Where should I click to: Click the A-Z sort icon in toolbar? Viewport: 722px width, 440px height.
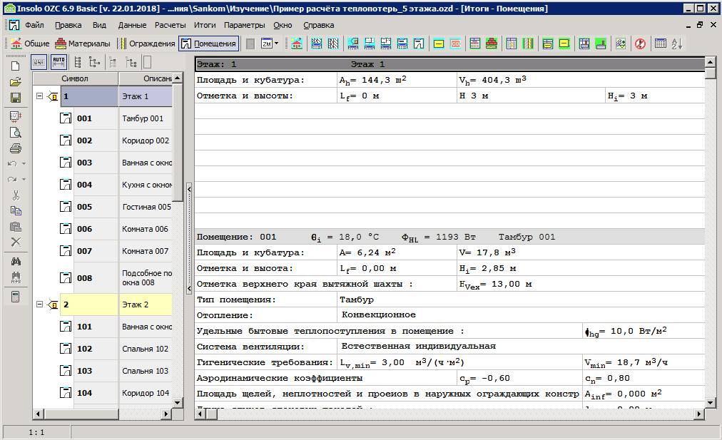(x=677, y=44)
